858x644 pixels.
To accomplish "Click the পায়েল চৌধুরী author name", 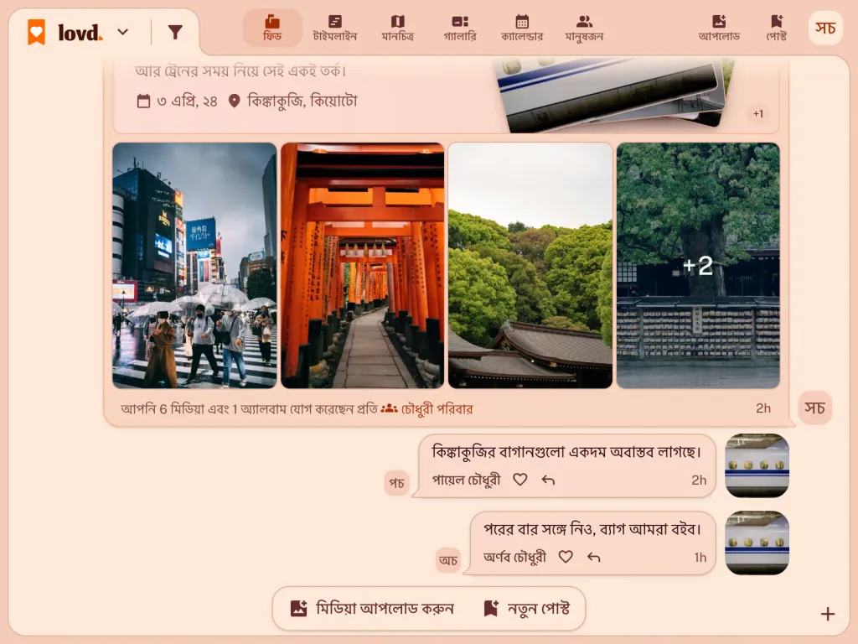I will click(466, 480).
